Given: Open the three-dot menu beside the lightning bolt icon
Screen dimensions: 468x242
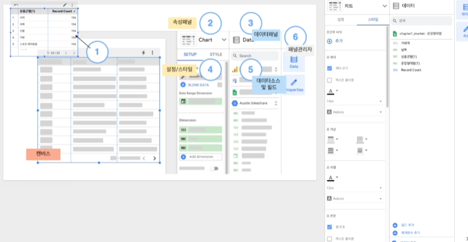Looking at the screenshot, I should coord(153,52).
